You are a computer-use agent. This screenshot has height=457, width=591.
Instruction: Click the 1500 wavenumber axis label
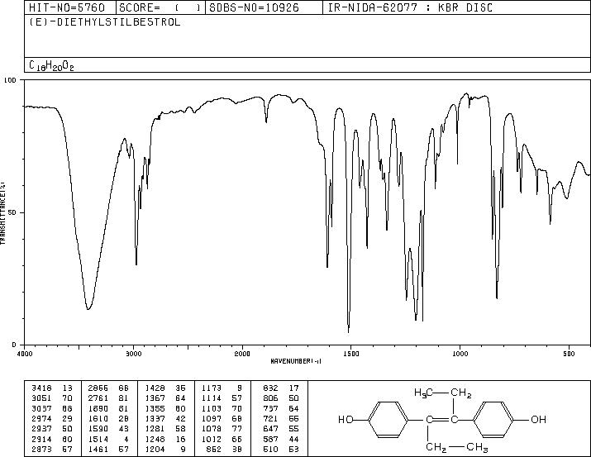point(351,354)
